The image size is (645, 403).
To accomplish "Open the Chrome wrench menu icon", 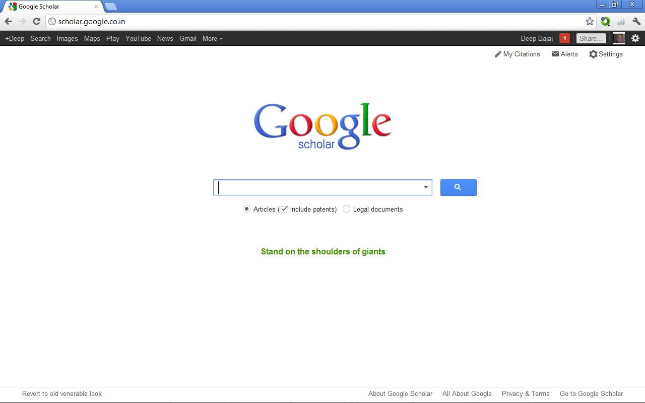I will [636, 21].
